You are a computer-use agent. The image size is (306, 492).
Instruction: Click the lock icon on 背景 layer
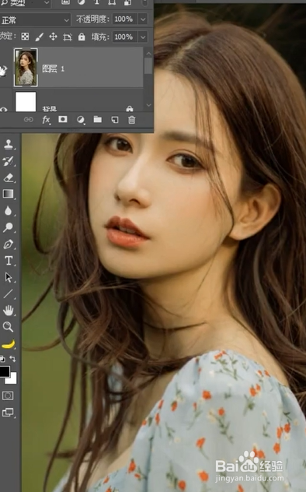[x=130, y=109]
